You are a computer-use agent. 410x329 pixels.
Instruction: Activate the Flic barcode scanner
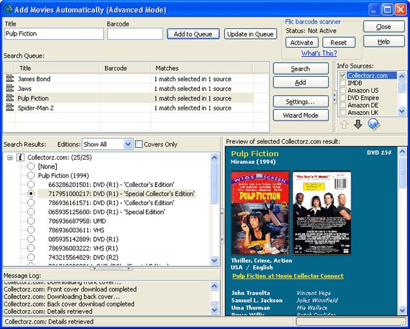[302, 43]
